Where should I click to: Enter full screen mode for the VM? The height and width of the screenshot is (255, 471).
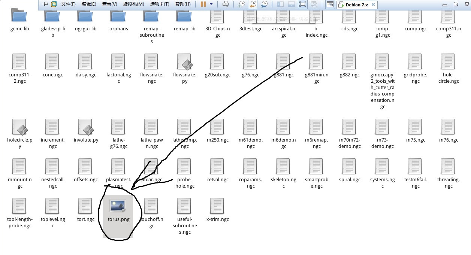[x=303, y=4]
